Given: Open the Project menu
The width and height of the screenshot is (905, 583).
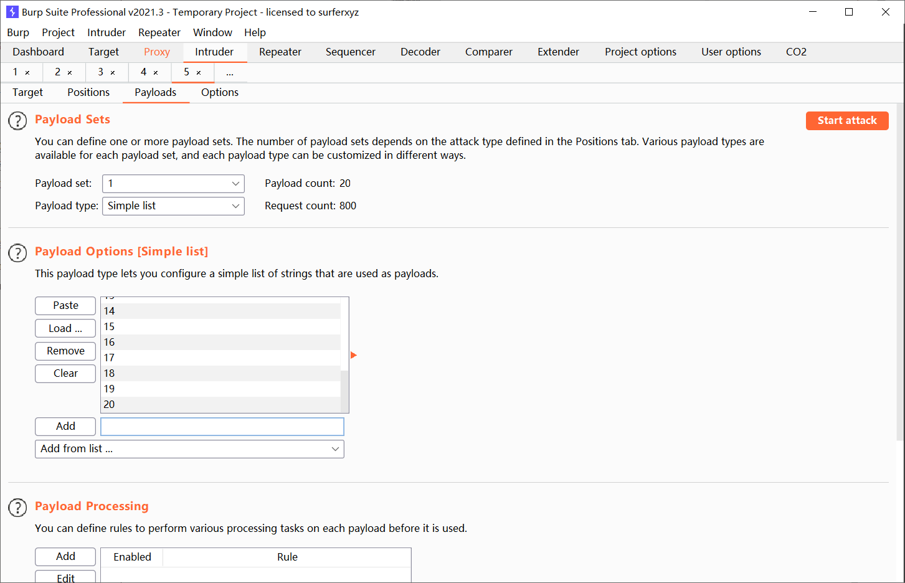Looking at the screenshot, I should [58, 32].
